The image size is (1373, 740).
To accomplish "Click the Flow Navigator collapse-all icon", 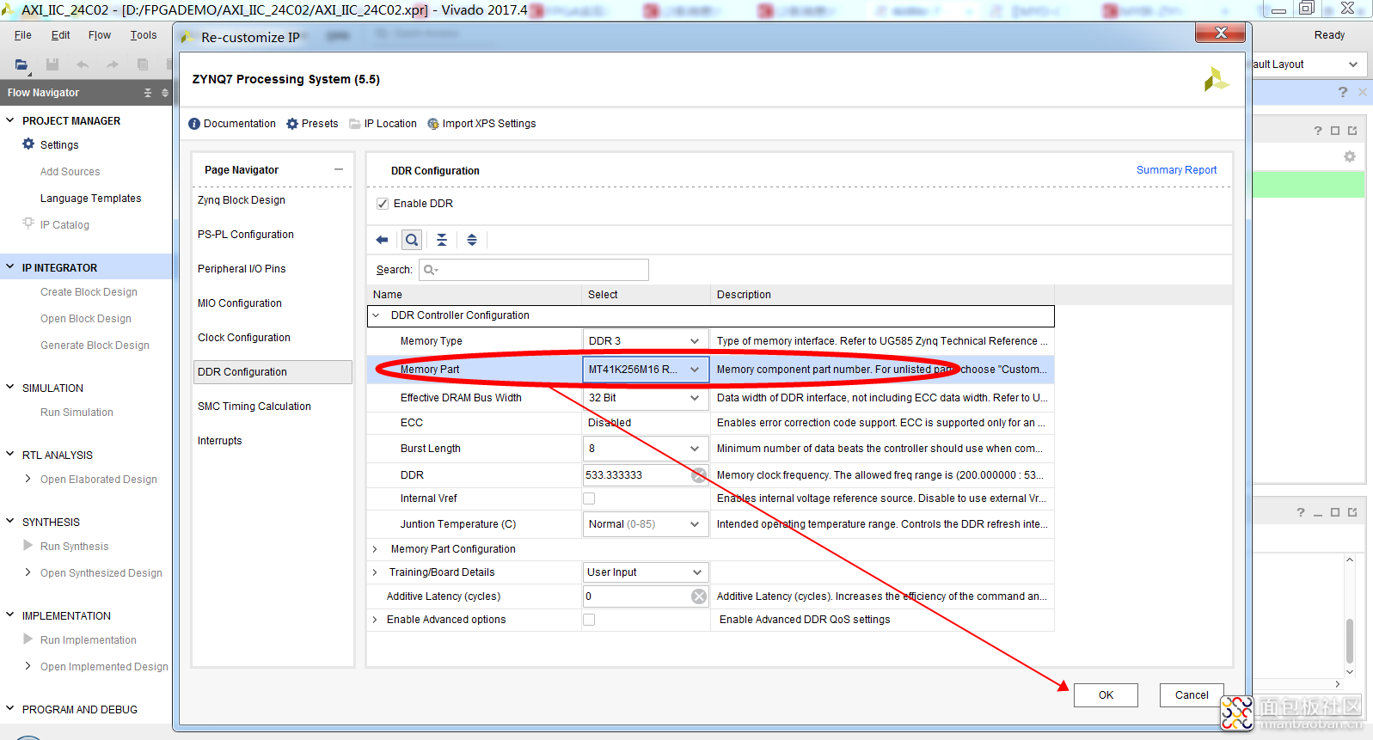I will [x=148, y=93].
